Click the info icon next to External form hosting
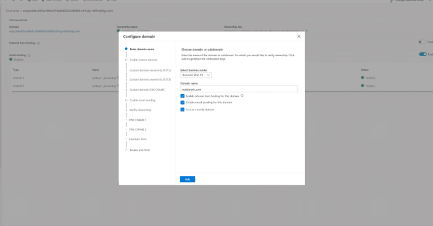 (39, 43)
